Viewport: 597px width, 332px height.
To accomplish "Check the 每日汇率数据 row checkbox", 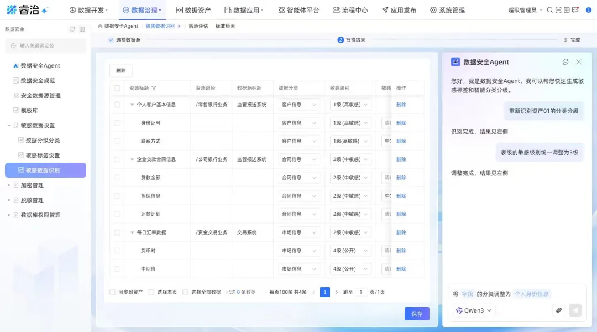I will 117,232.
